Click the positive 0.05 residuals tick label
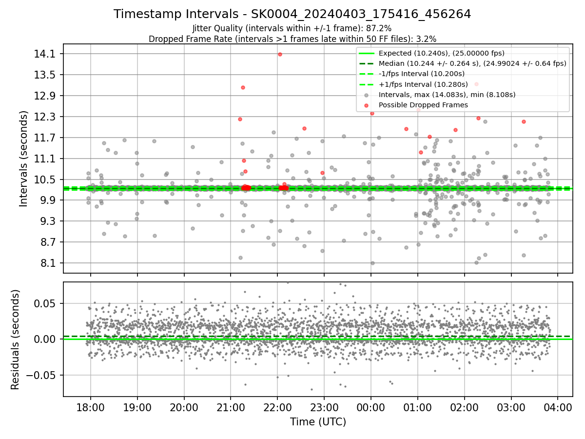This screenshot has height=439, width=585. [45, 303]
